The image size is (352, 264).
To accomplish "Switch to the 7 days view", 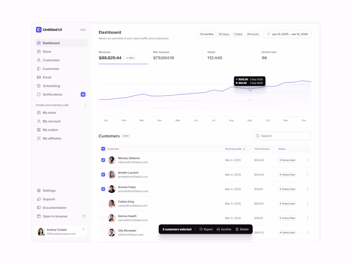I will (237, 34).
